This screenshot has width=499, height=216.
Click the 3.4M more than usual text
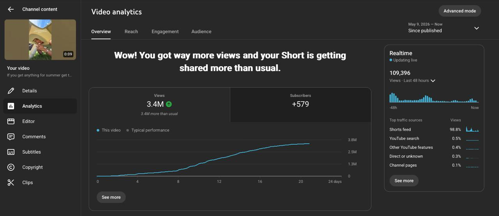(x=159, y=114)
